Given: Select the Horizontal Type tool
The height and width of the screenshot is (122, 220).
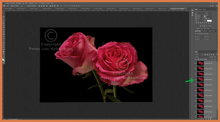Looking at the screenshot, I should [x=3, y=36].
